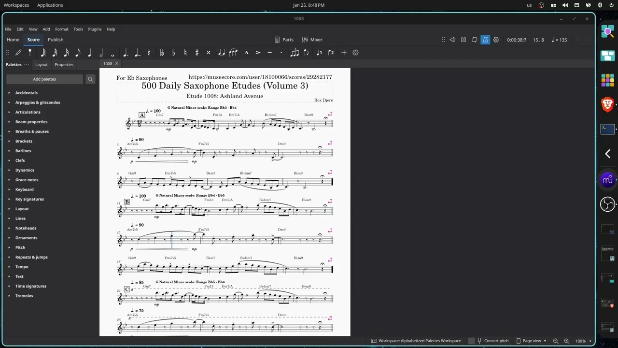The height and width of the screenshot is (348, 618).
Task: Rewind playback to the start
Action: click(452, 40)
